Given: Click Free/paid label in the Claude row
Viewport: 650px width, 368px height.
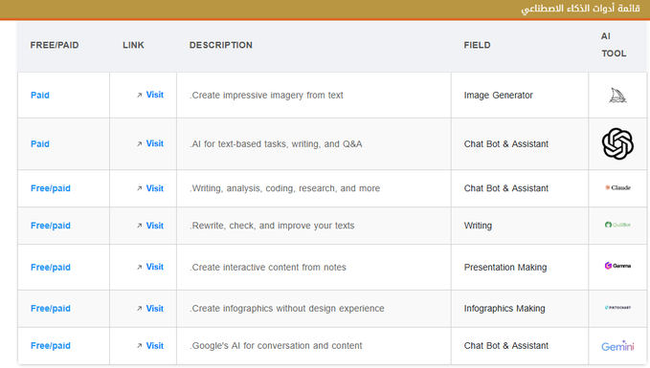Looking at the screenshot, I should tap(51, 188).
